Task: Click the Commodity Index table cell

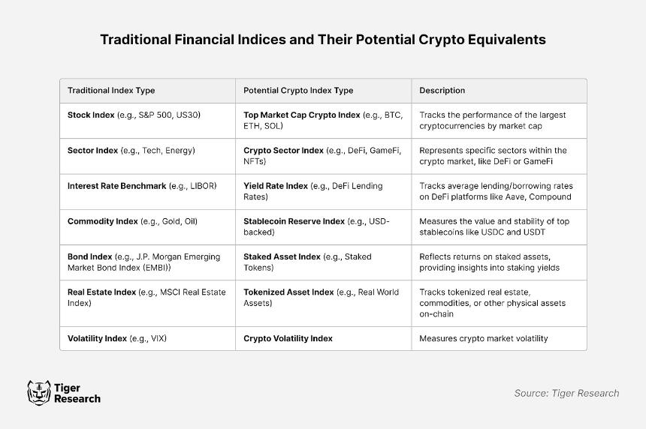Action: click(147, 227)
